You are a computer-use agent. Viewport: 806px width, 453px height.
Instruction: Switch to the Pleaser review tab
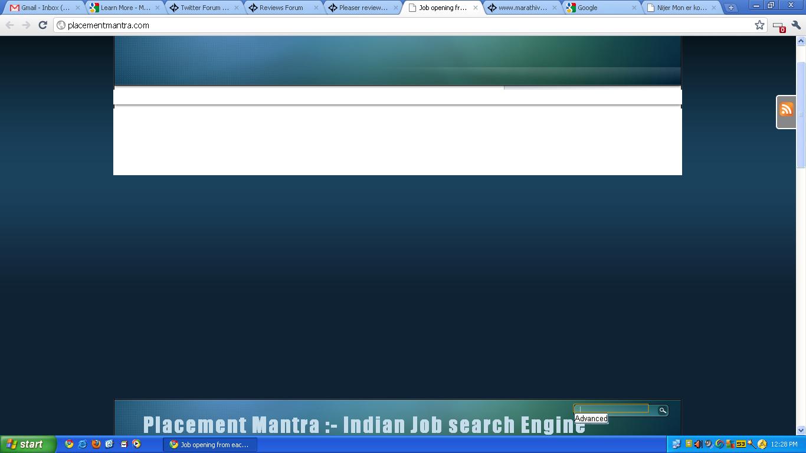tap(362, 8)
